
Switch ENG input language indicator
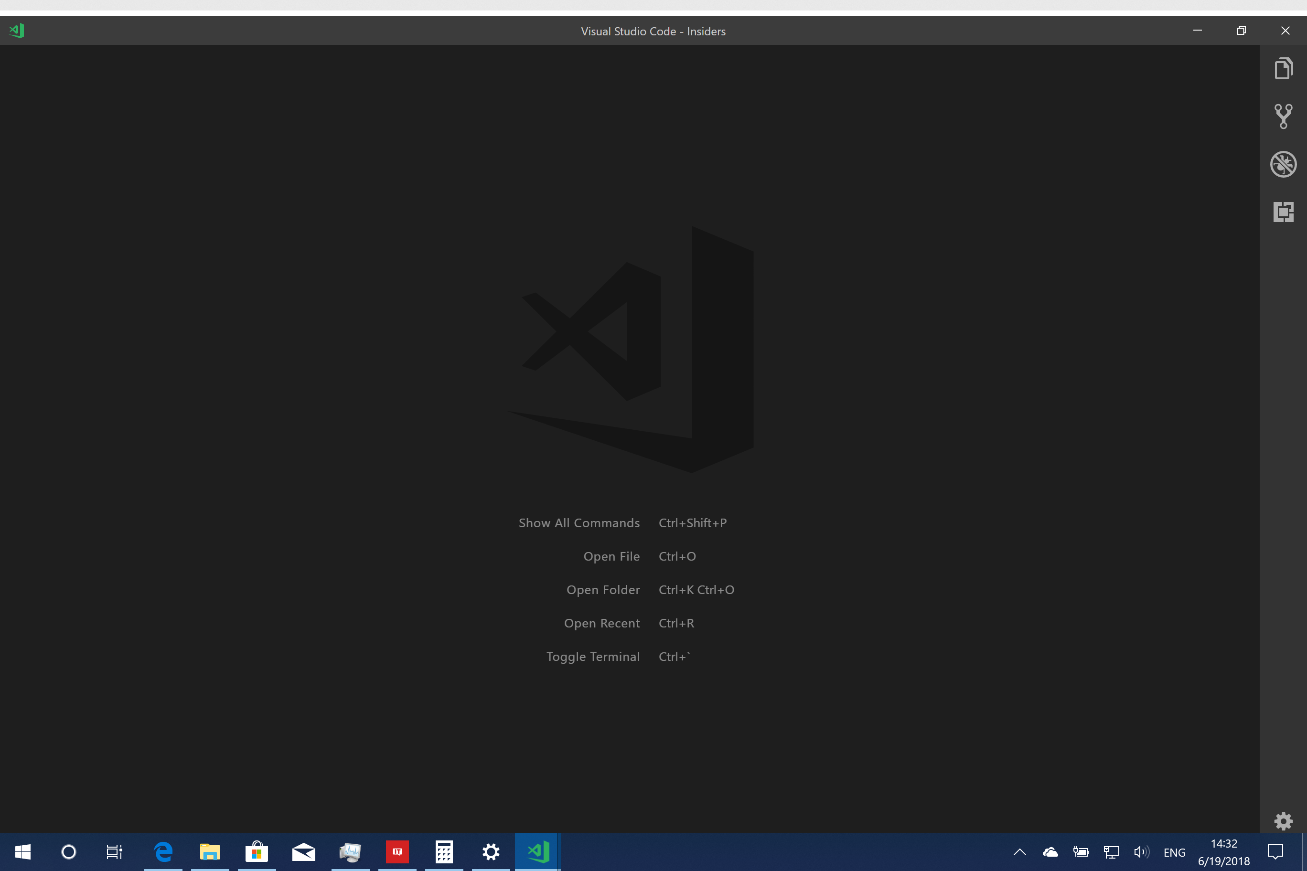click(1174, 853)
